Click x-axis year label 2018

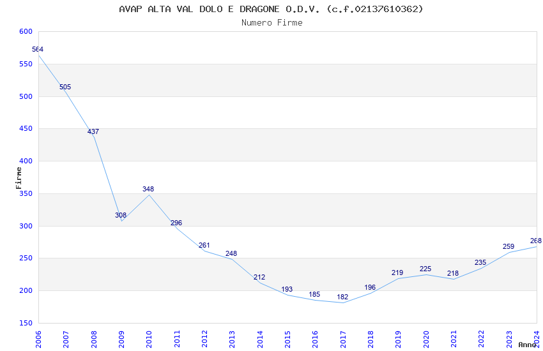(x=371, y=340)
